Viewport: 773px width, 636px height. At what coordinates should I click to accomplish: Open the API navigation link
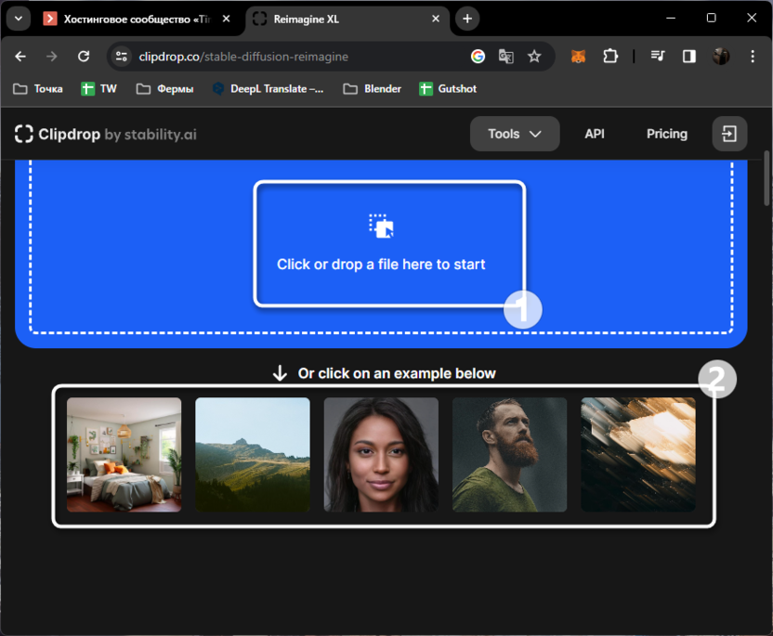(595, 134)
